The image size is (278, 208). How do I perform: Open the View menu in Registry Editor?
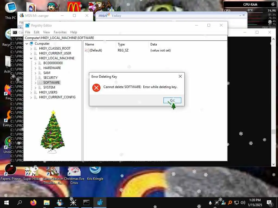point(46,32)
